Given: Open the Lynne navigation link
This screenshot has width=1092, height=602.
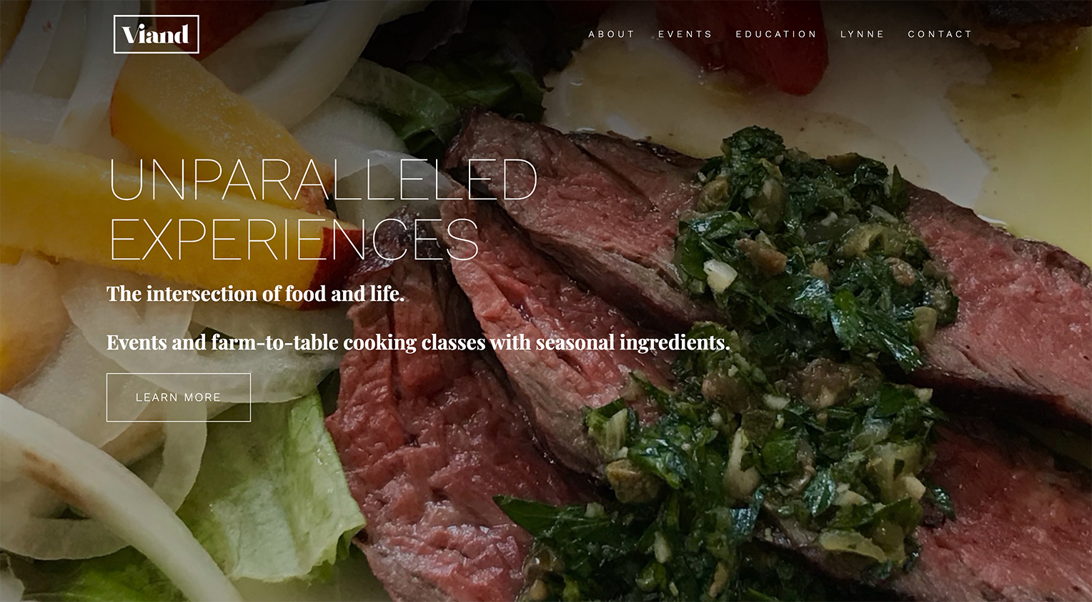Looking at the screenshot, I should [862, 34].
